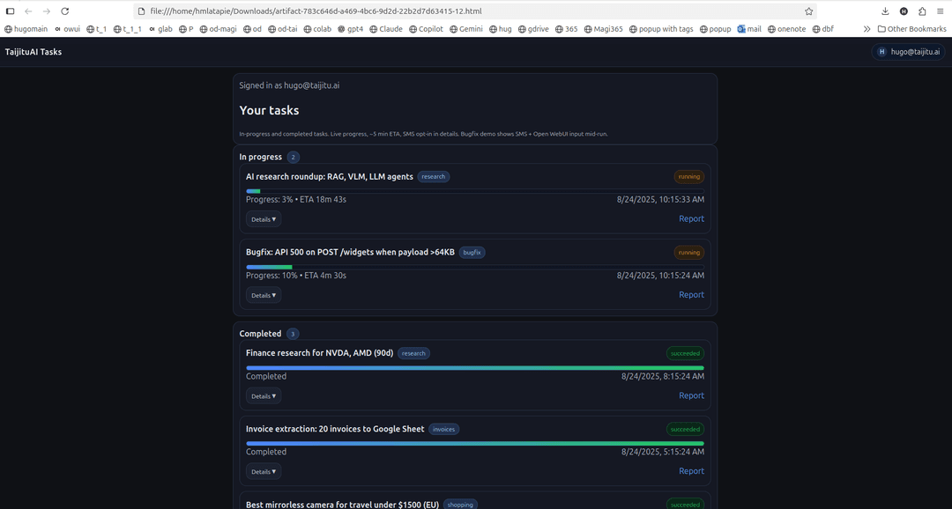Toggle the browser sidebar icon

tap(11, 11)
